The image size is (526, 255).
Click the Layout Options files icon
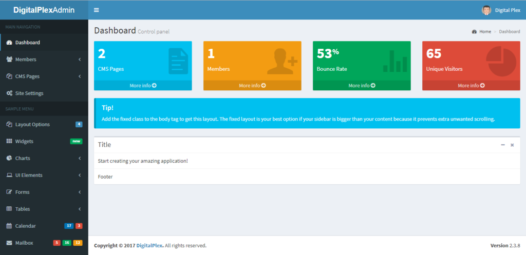(9, 124)
